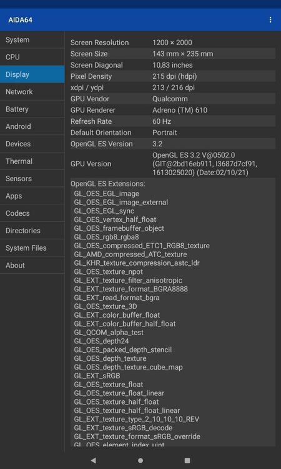281x469 pixels.
Task: Select the Screen Resolution row
Action: pos(172,43)
